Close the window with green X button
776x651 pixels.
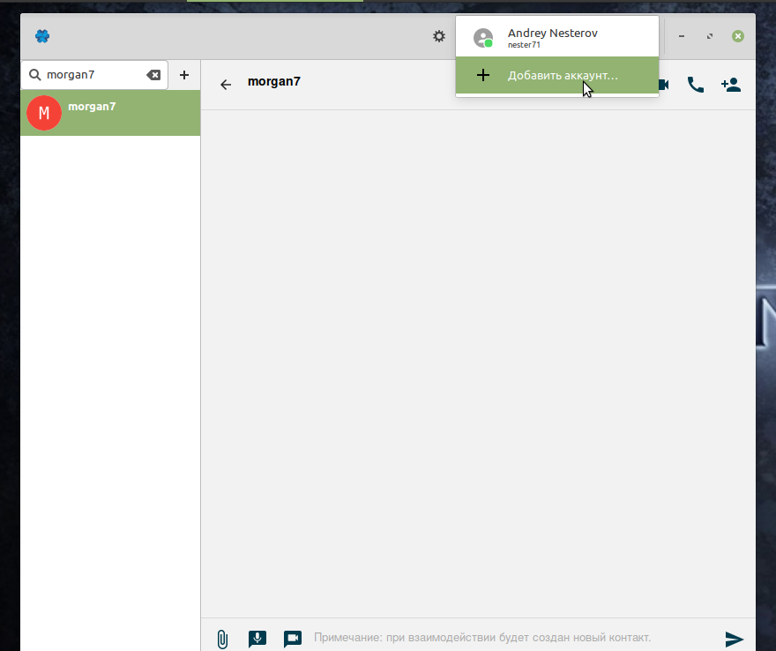[x=738, y=36]
